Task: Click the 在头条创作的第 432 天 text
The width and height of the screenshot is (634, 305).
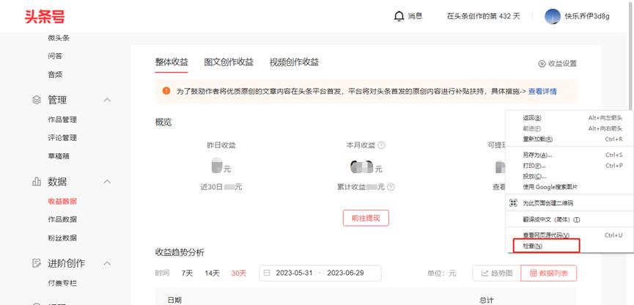Action: [483, 16]
